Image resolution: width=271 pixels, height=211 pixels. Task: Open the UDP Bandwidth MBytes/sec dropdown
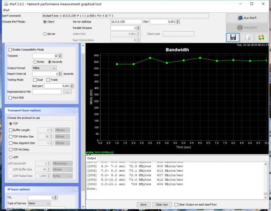[62, 164]
